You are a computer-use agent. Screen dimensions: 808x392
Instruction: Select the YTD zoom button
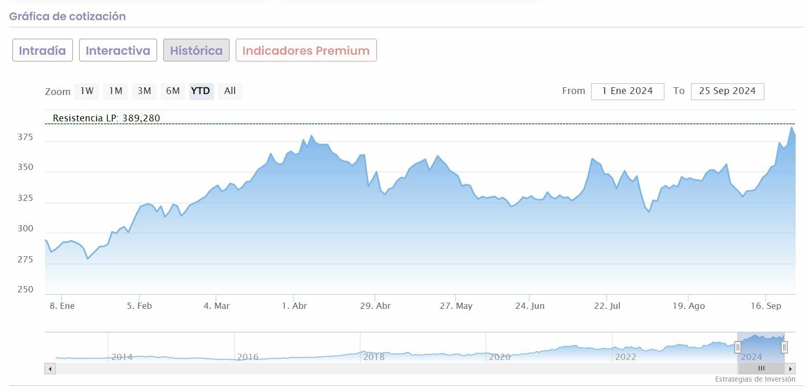point(201,91)
